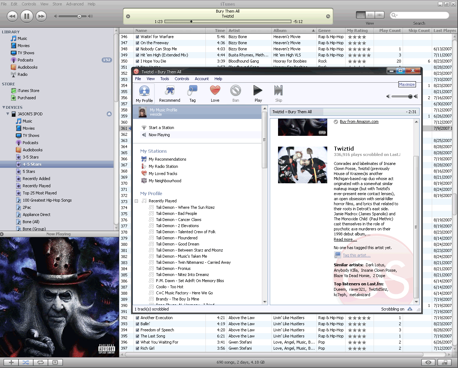The width and height of the screenshot is (458, 368).
Task: Eject Jason's iPod
Action: click(109, 114)
